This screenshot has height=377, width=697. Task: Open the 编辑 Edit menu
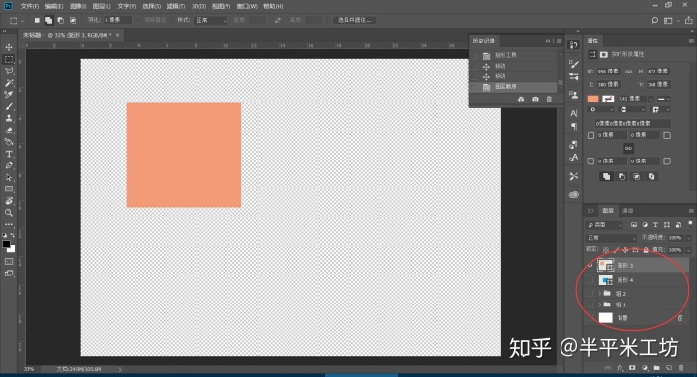click(x=54, y=6)
